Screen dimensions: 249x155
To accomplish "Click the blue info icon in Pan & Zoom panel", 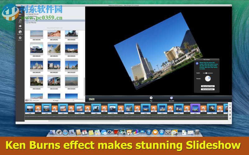I will [197, 64].
